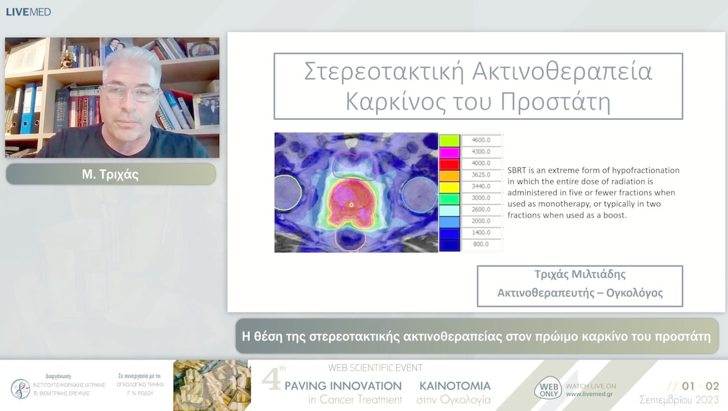Click the orange 3625.0 legend swatch
The image size is (728, 411).
450,175
